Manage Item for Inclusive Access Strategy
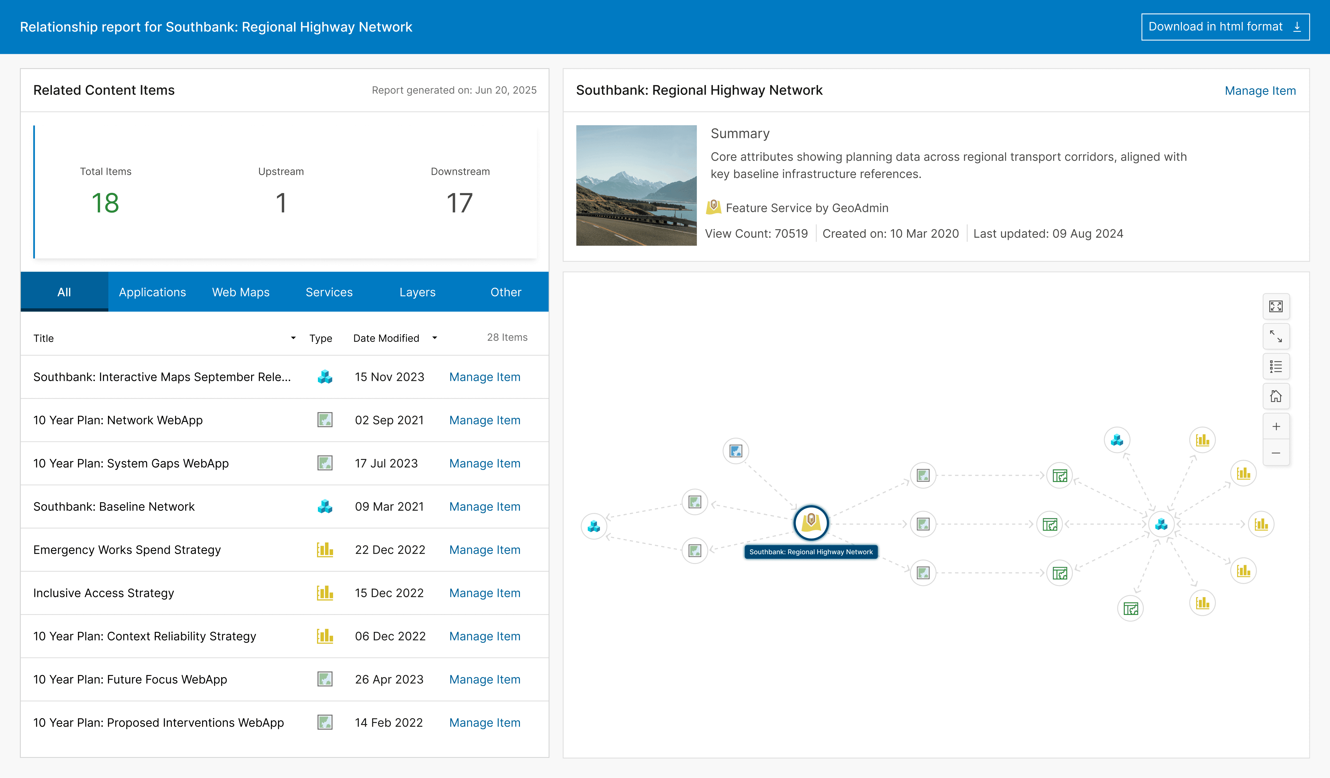1330x778 pixels. 484,593
